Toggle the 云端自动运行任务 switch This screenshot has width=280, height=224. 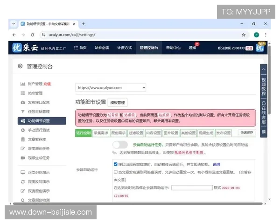[120, 145]
